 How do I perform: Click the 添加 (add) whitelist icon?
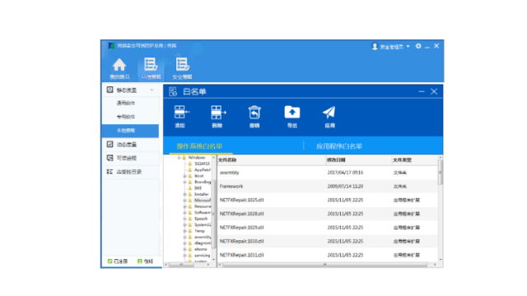point(181,113)
